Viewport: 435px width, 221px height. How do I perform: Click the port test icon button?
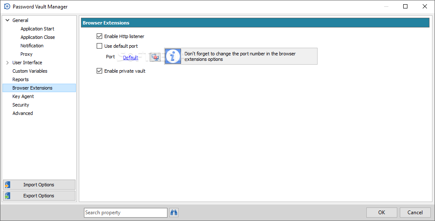[x=155, y=57]
